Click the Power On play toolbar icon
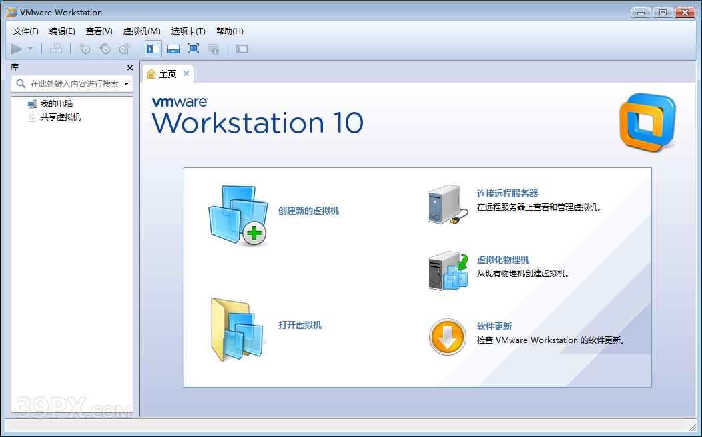 17,49
